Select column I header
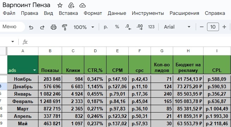The image size is (231, 127). click(x=217, y=51)
